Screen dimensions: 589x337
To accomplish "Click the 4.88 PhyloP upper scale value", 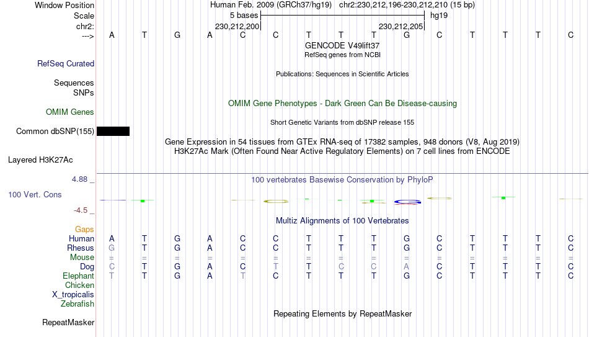I will [x=79, y=179].
